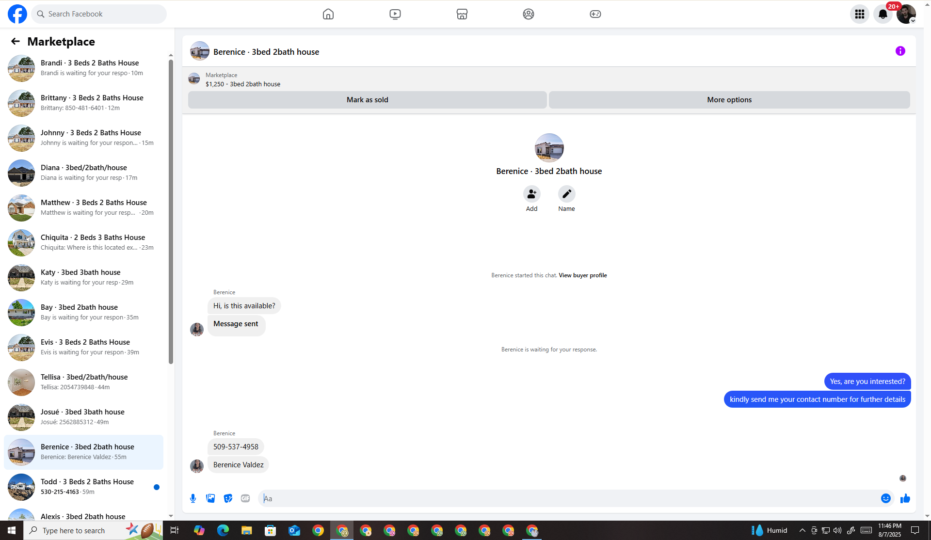Attach a photo using image icon
The height and width of the screenshot is (540, 931).
pos(210,498)
